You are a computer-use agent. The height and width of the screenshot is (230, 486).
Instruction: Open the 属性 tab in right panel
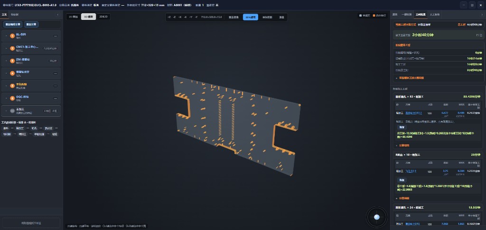(395, 15)
